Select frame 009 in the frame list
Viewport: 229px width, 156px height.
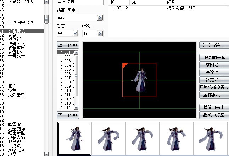click(66, 86)
